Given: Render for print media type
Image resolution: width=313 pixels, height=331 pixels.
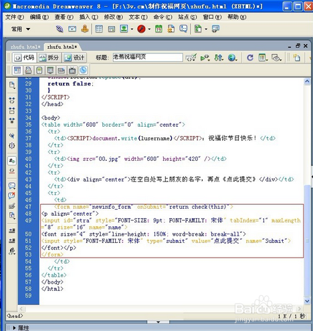Looking at the screenshot, I should coord(28,71).
